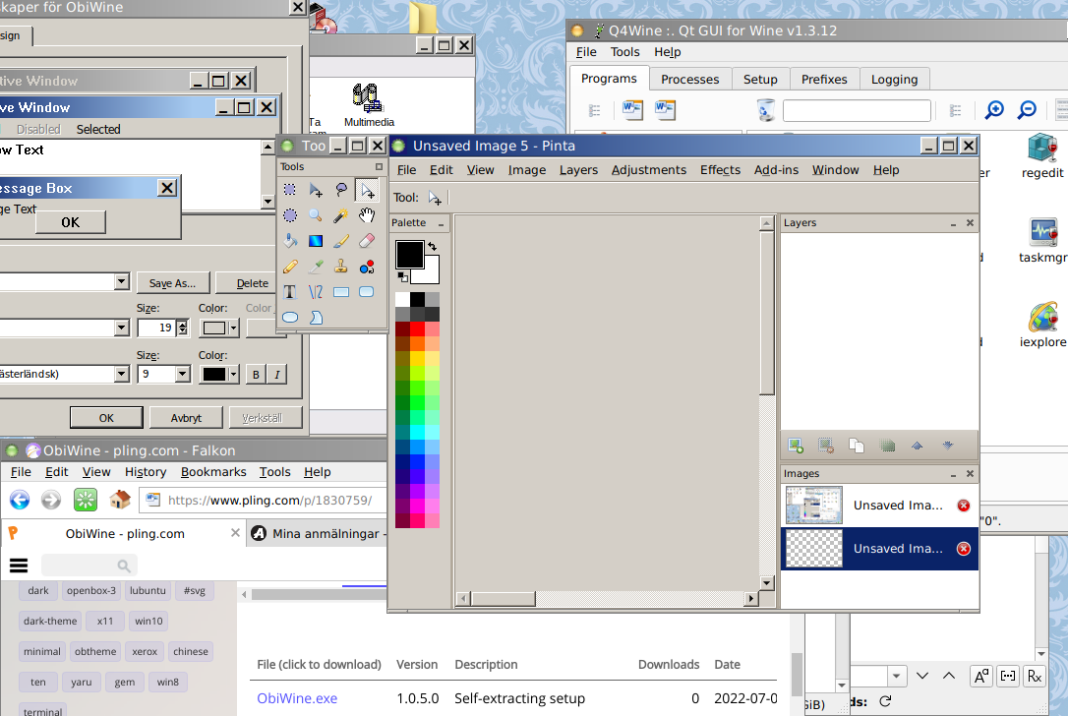1068x716 pixels.
Task: Click Duplicate Layer icon in Layers panel
Action: point(857,447)
